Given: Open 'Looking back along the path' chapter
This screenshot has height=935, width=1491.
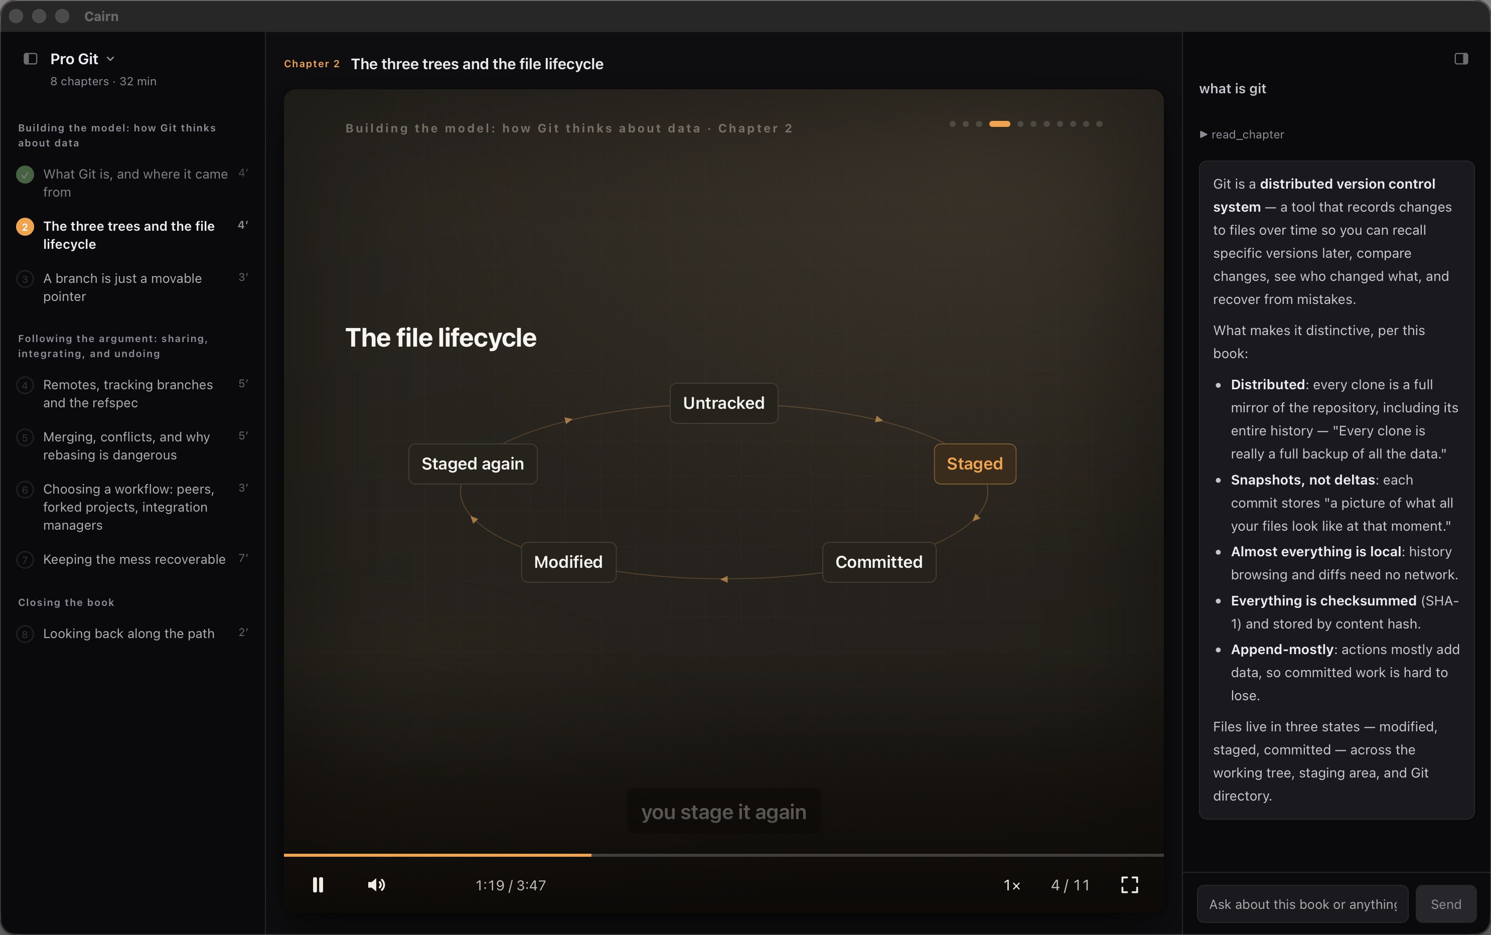Looking at the screenshot, I should pos(133,633).
